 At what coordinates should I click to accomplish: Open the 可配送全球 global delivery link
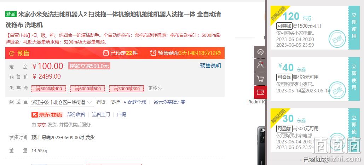(x=135, y=102)
